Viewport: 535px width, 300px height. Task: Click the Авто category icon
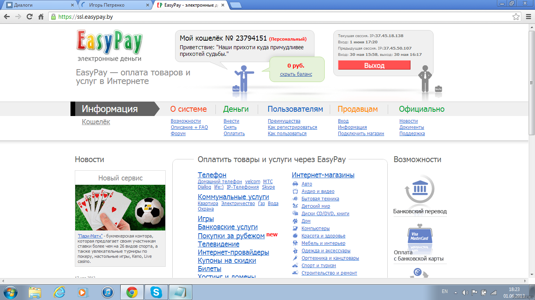[x=295, y=184]
